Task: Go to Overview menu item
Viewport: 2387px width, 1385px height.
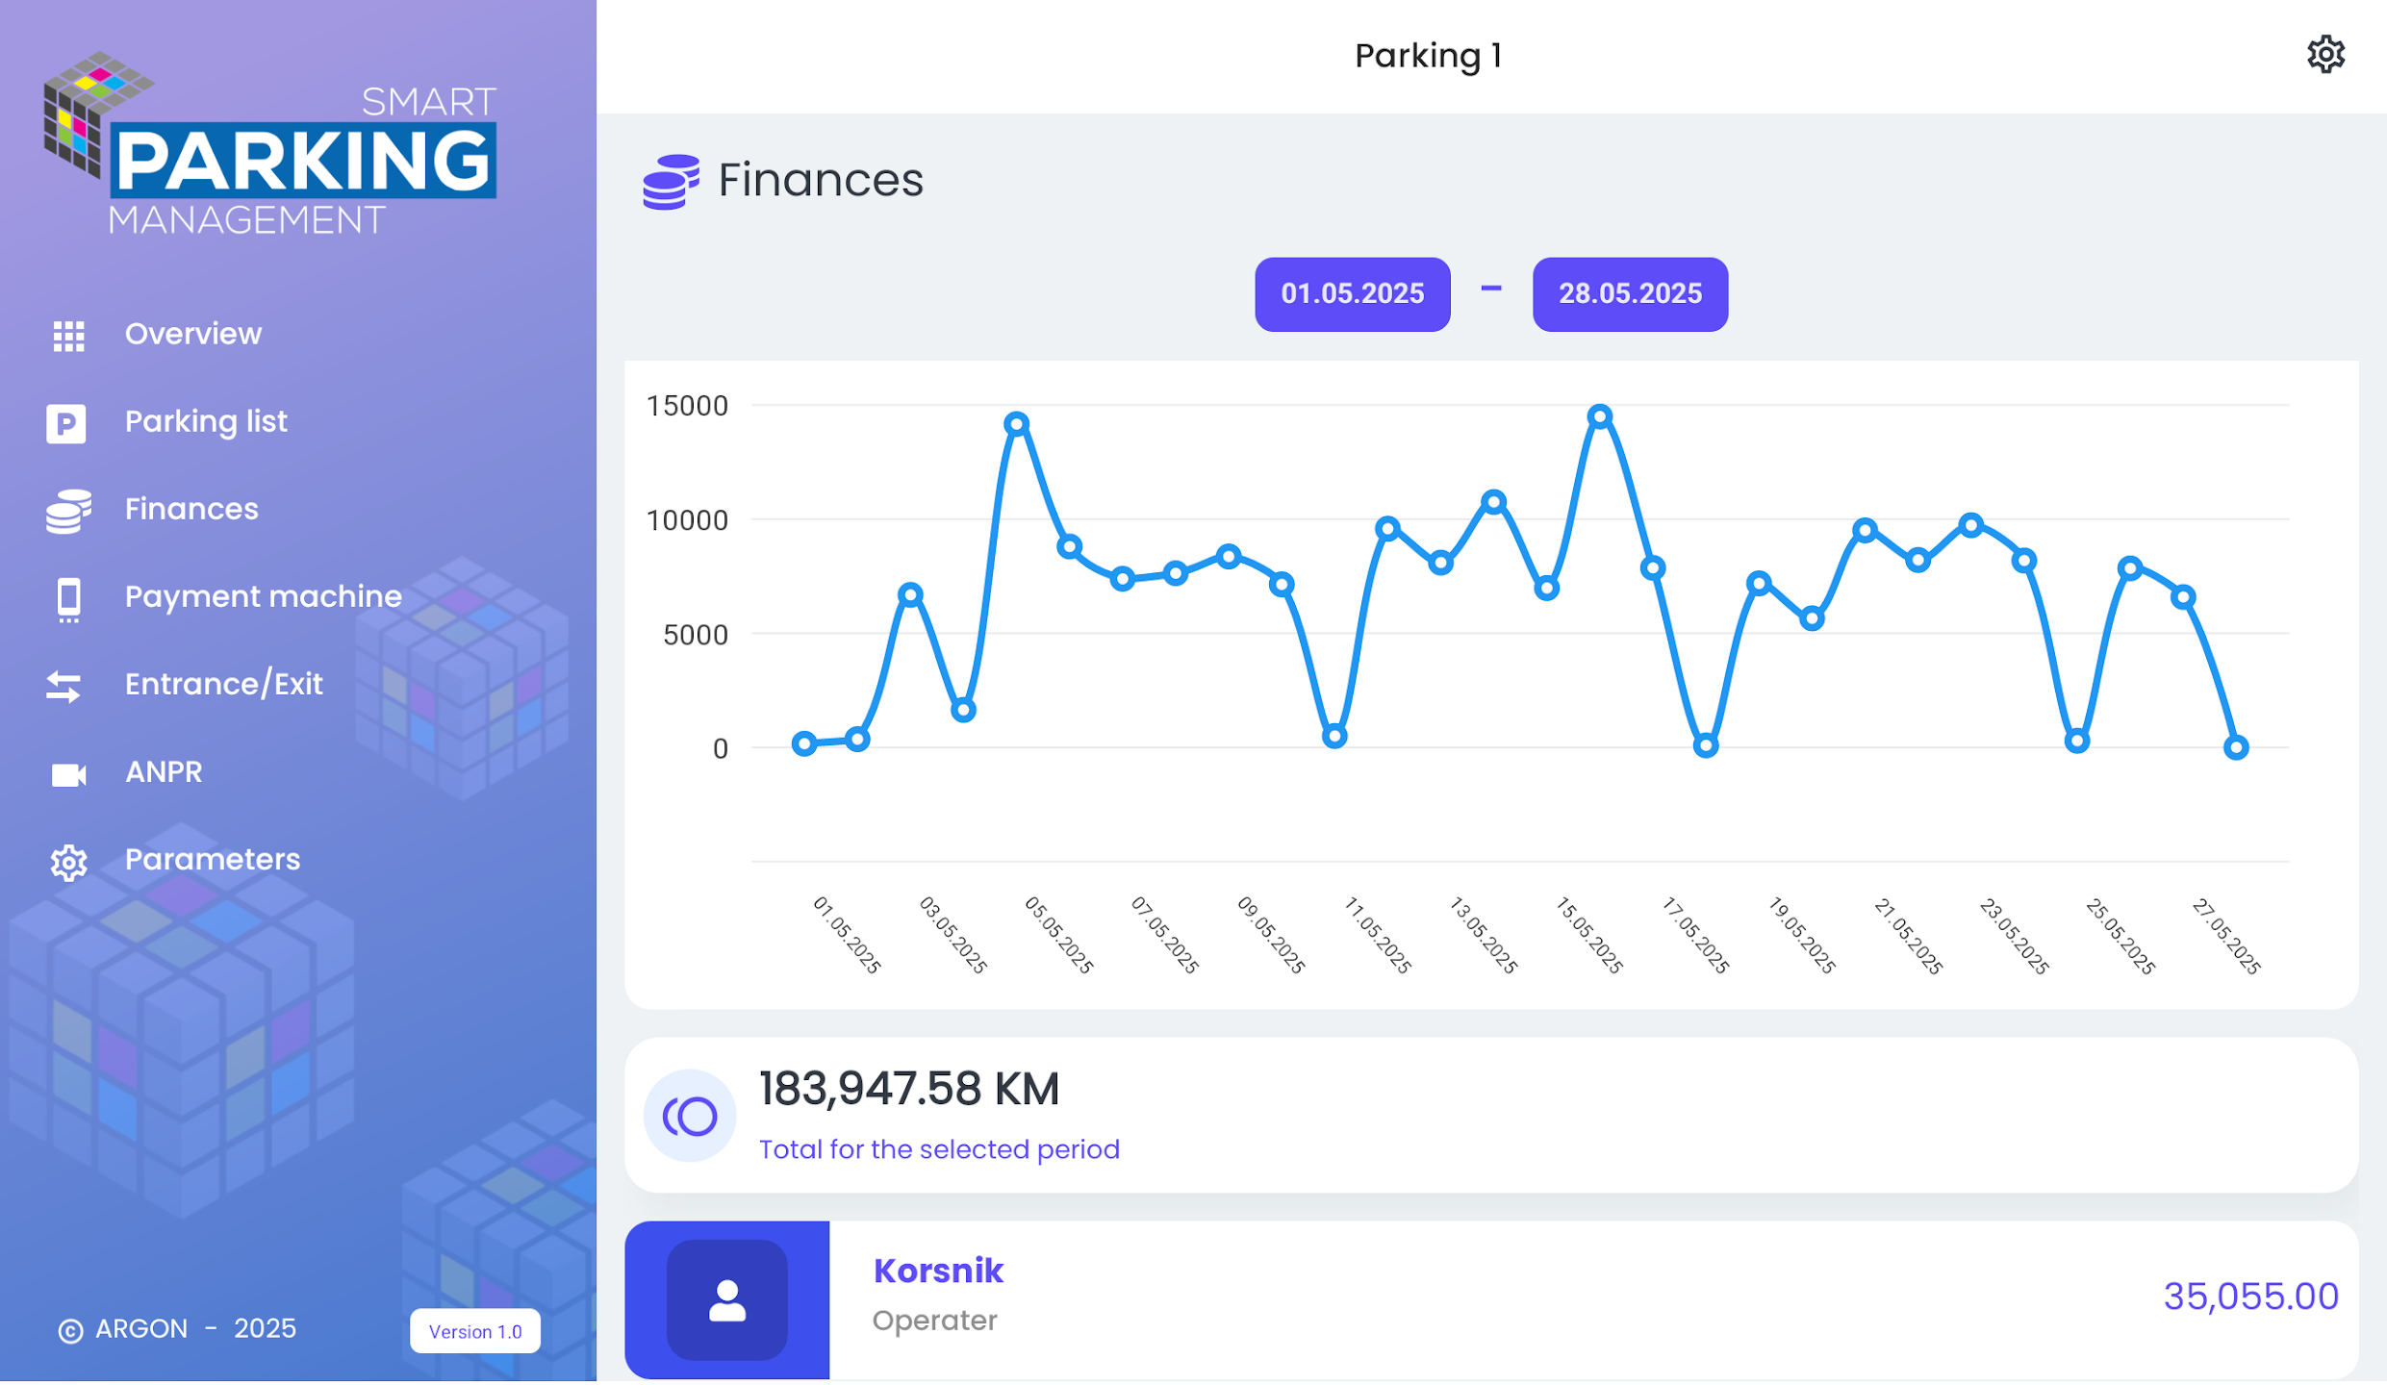Action: tap(193, 335)
